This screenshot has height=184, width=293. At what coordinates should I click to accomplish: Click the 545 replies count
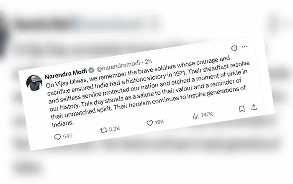click(68, 136)
